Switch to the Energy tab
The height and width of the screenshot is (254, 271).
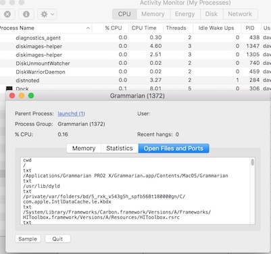click(184, 14)
